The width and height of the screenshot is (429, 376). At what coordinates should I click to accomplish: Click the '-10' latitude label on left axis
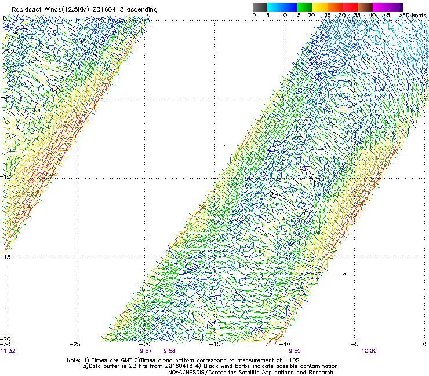(5, 176)
